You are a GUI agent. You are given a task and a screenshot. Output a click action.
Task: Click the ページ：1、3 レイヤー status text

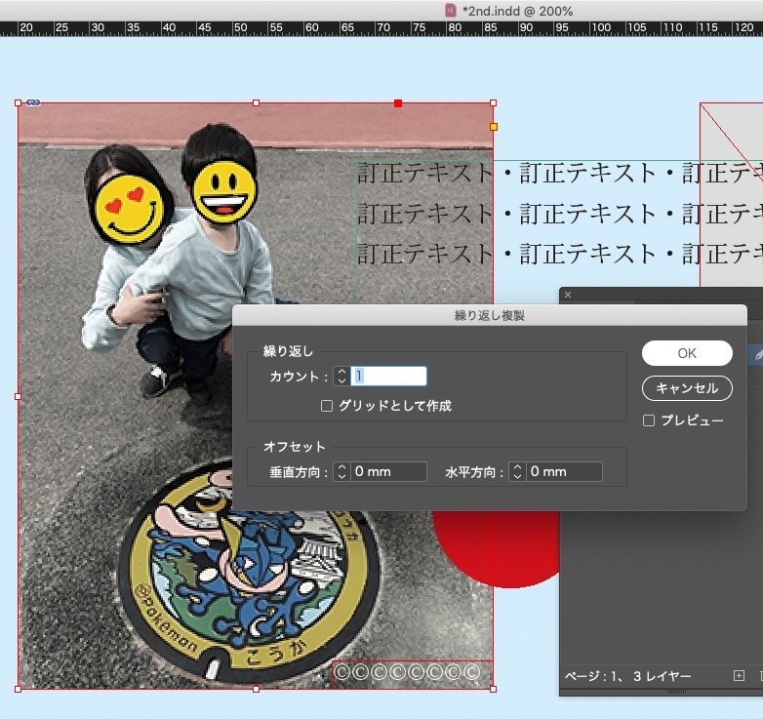(x=627, y=676)
